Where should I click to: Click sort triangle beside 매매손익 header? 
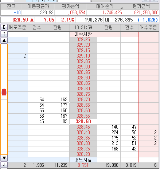[x=121, y=8]
